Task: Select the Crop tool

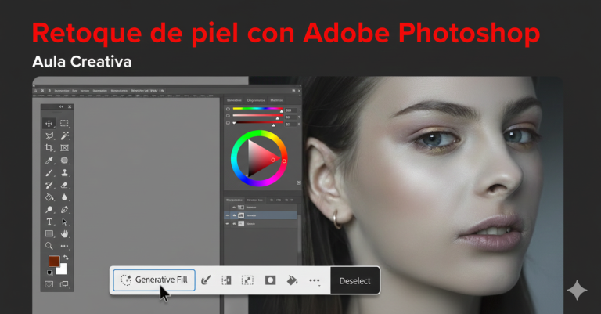Action: tap(49, 148)
